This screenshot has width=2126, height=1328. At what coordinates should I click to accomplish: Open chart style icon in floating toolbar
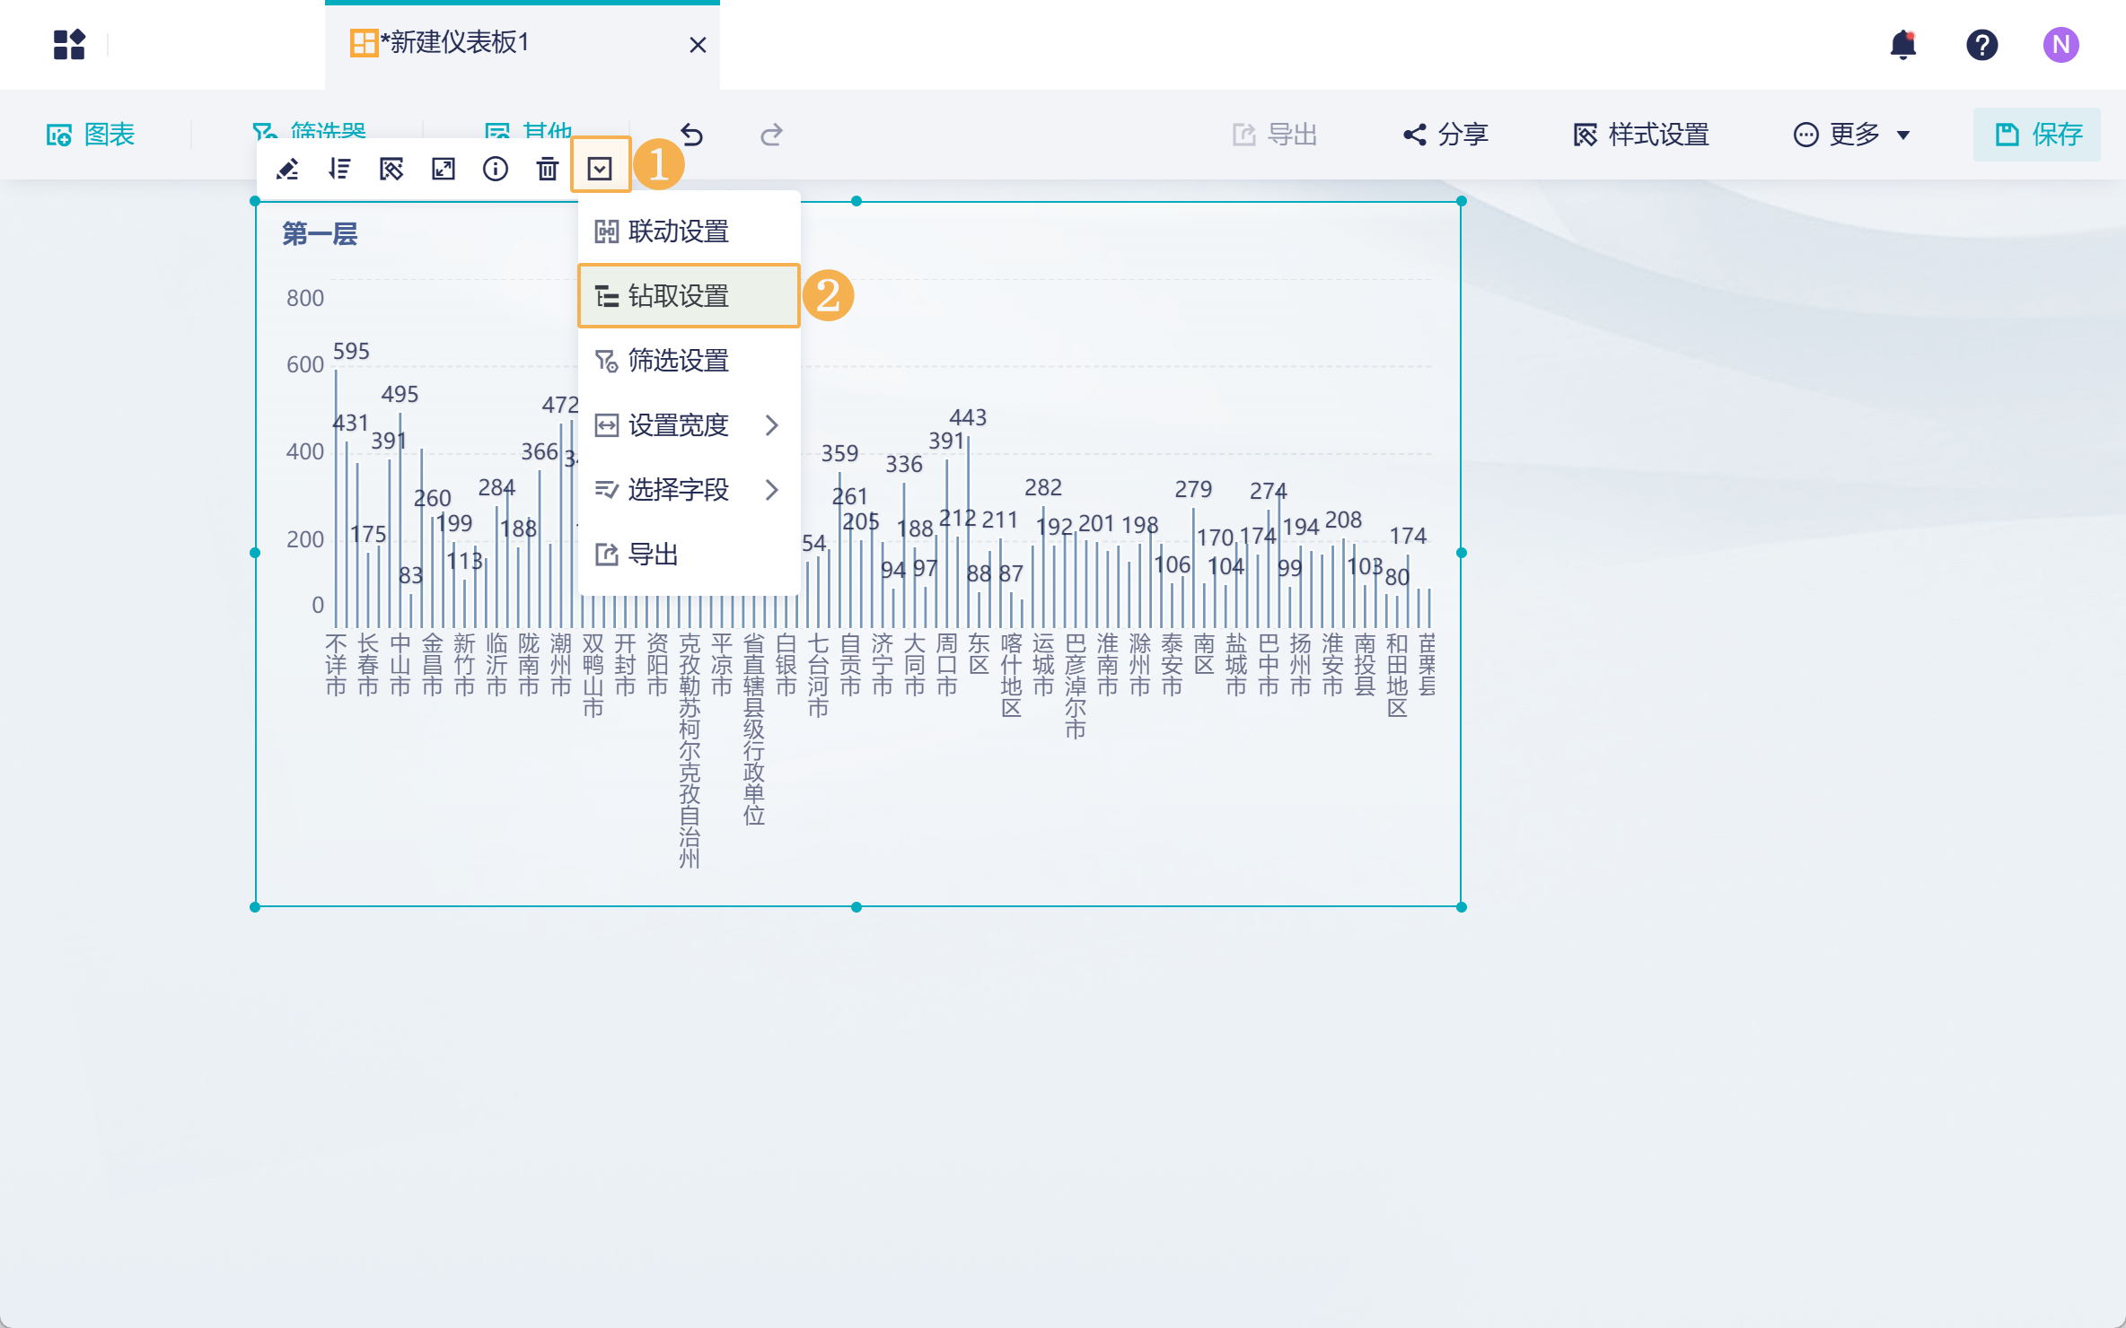click(391, 169)
